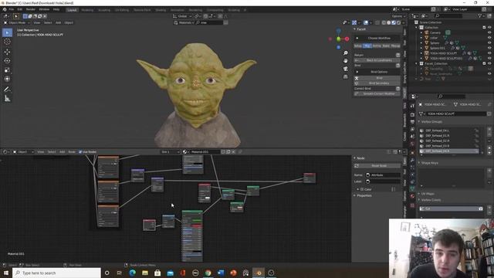
Task: Click the viewport pan hand icon
Action: [x=346, y=61]
